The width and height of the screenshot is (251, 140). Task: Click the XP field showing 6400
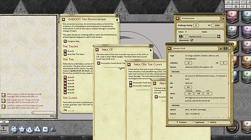coord(217,25)
